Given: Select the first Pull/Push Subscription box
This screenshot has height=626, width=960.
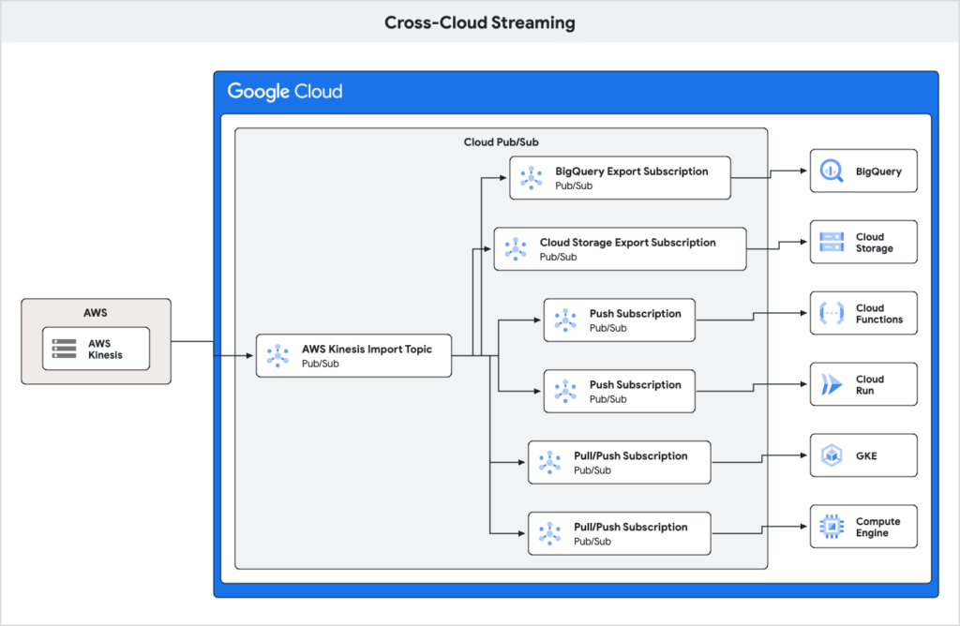Looking at the screenshot, I should click(619, 462).
